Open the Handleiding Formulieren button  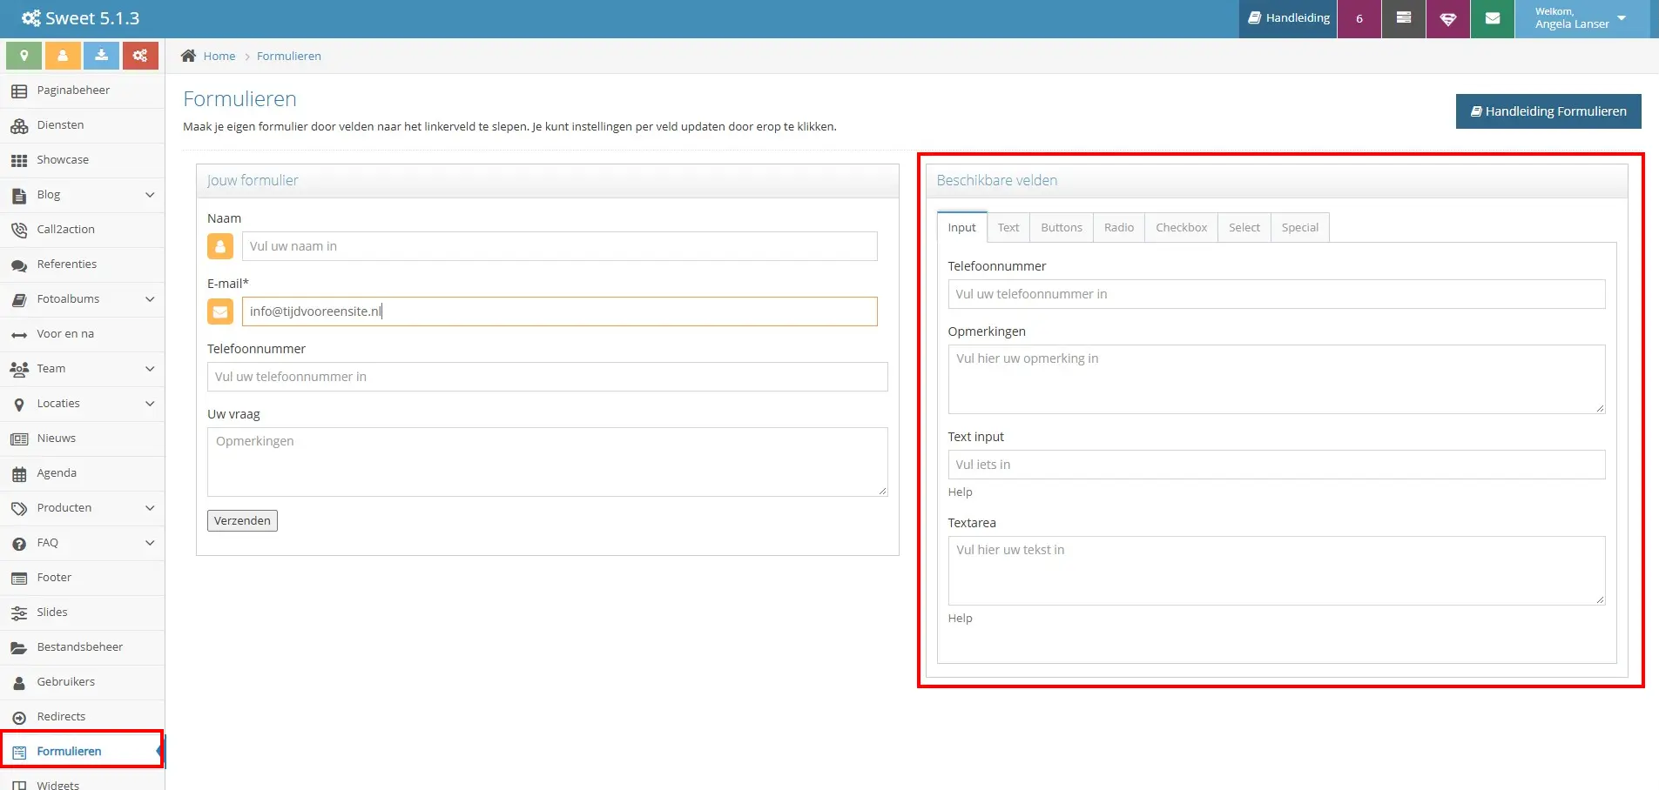click(x=1548, y=111)
